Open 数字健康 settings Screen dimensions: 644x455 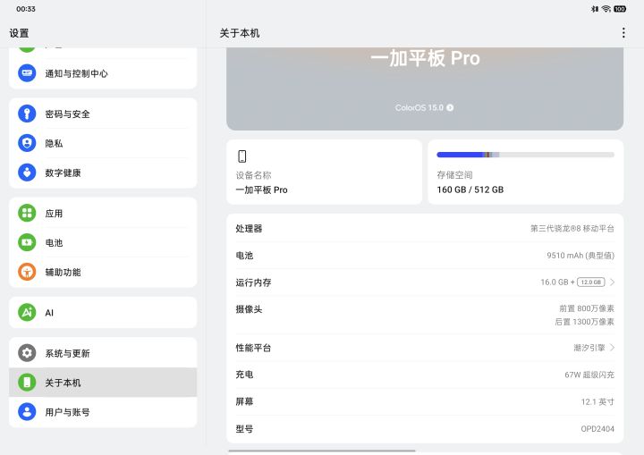tap(103, 173)
